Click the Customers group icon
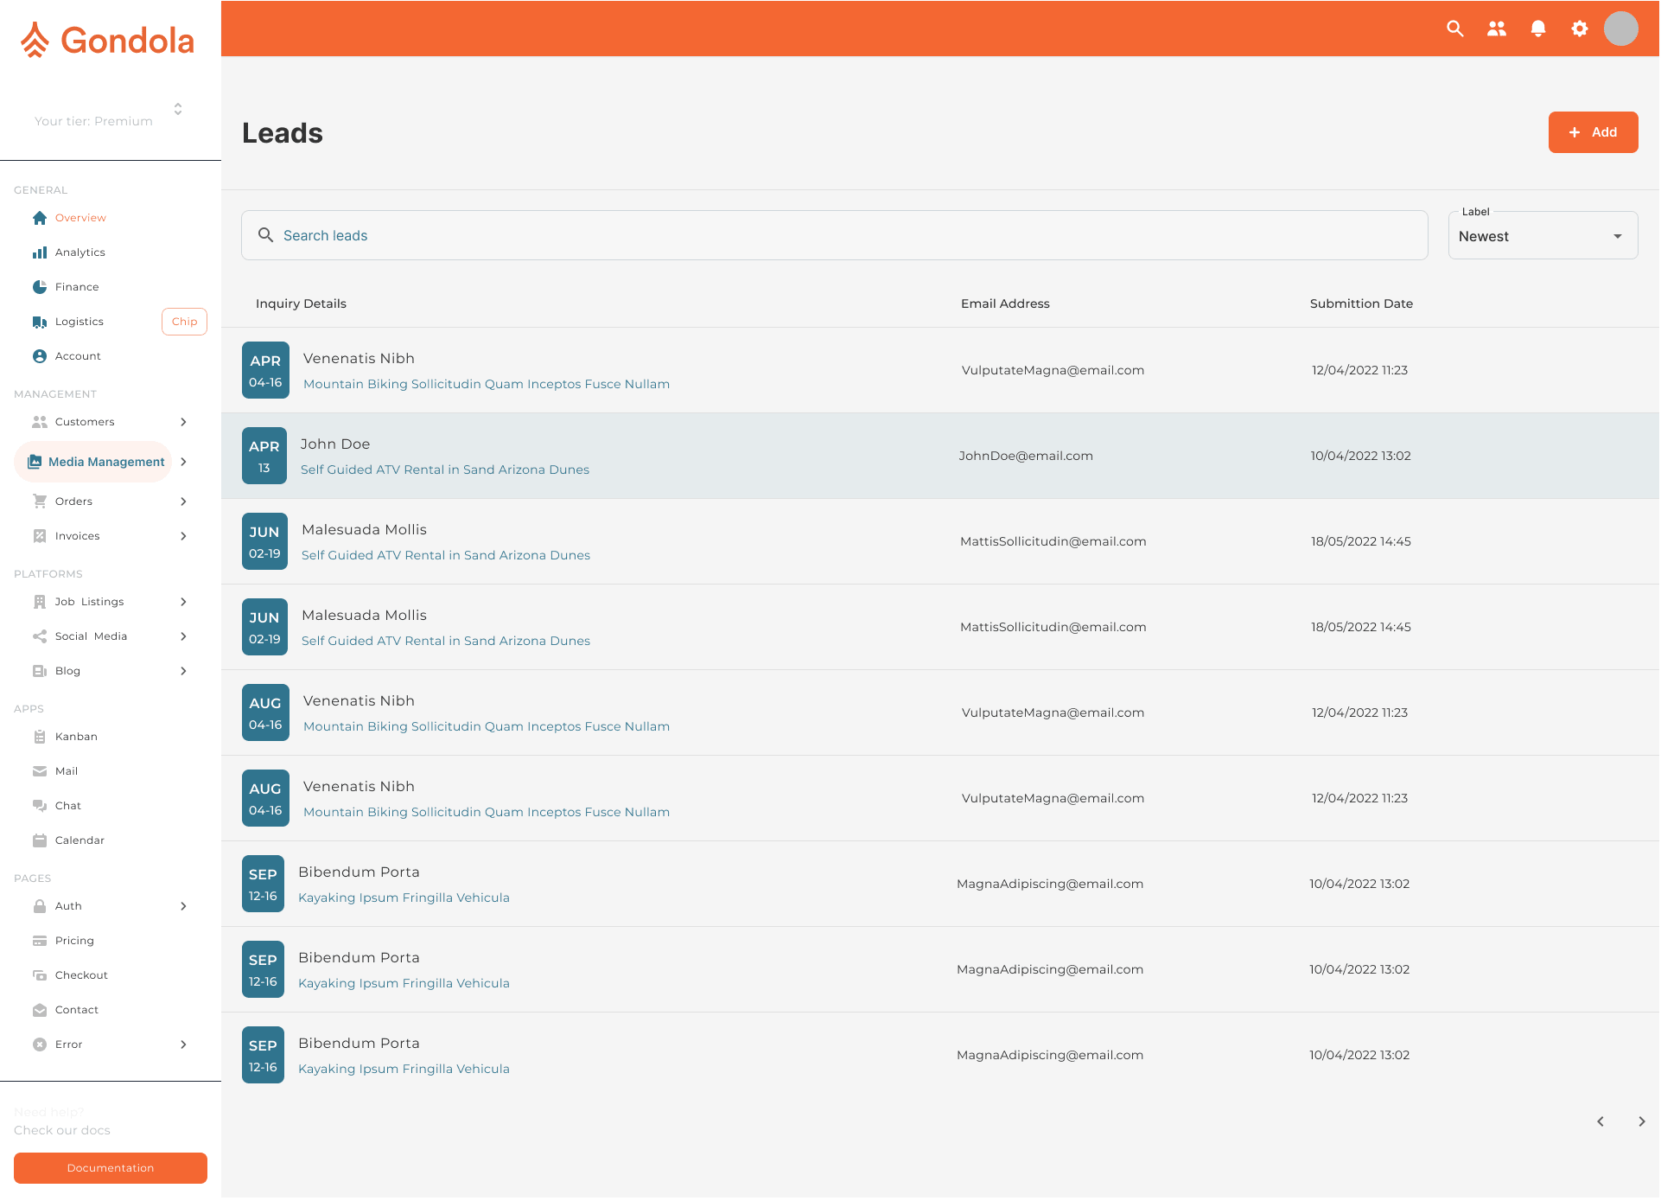 click(x=40, y=422)
